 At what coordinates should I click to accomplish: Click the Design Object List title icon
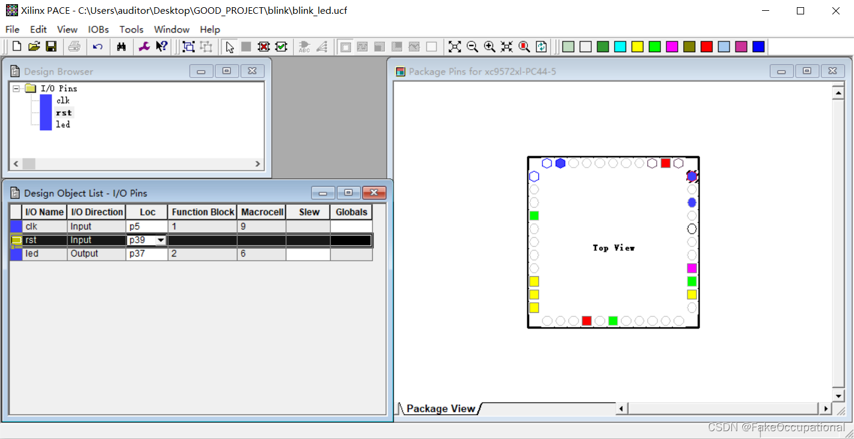click(x=16, y=193)
